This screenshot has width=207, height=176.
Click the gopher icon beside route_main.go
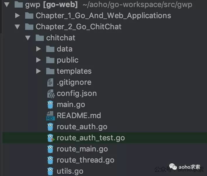coord(50,149)
